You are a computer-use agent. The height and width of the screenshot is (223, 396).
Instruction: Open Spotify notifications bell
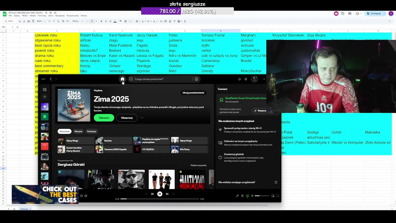click(239, 79)
